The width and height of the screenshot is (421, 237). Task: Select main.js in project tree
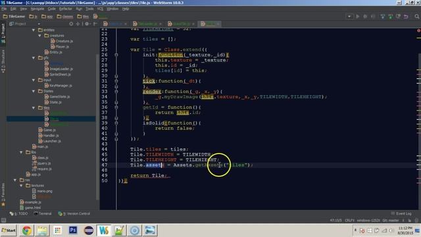pos(40,147)
